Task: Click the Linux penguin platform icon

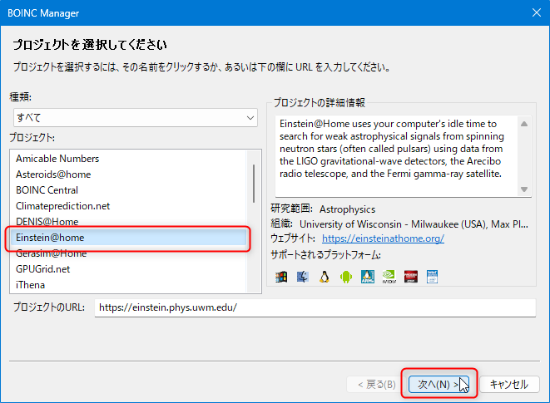Action: (x=325, y=277)
